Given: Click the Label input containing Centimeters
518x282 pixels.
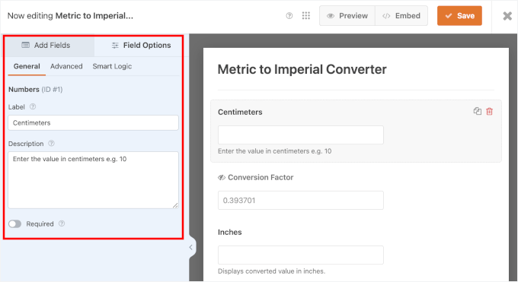Looking at the screenshot, I should 93,122.
